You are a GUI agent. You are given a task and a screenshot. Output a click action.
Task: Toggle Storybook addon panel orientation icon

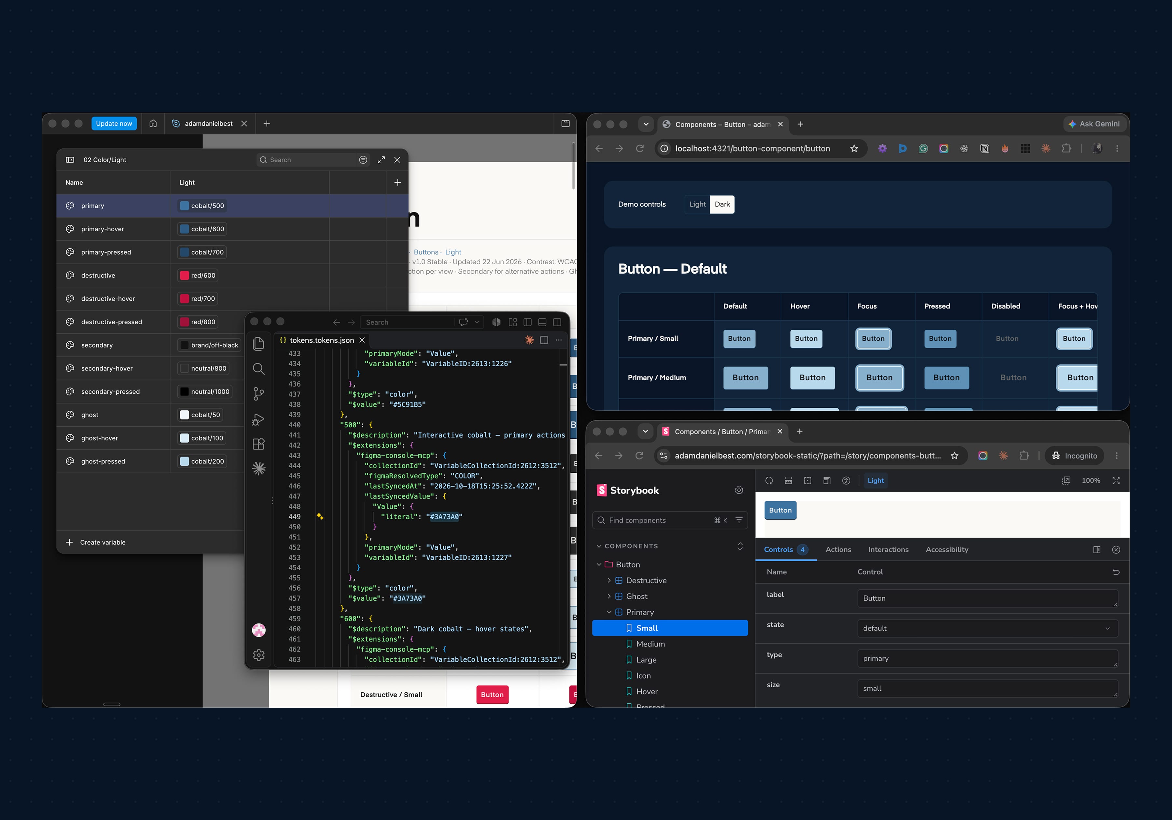click(1096, 550)
